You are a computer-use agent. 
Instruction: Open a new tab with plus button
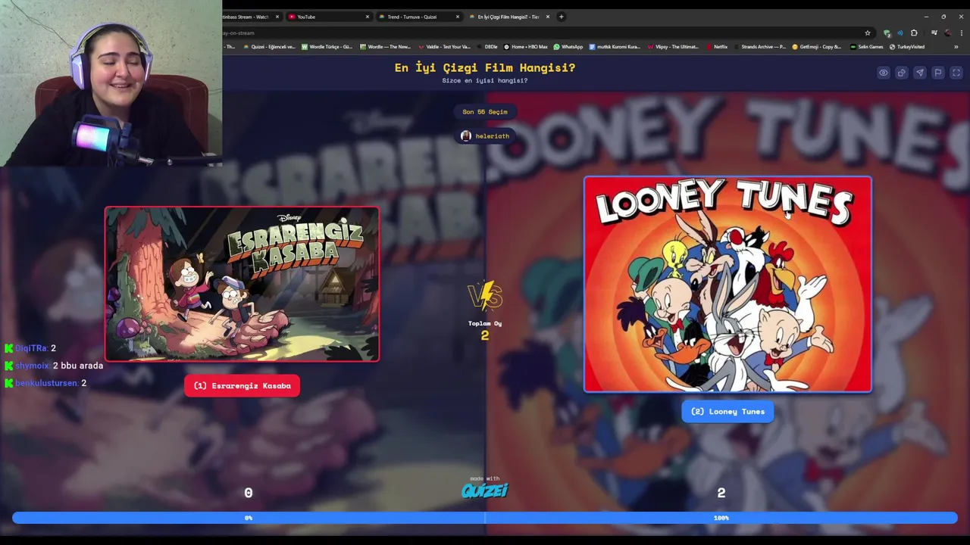561,17
